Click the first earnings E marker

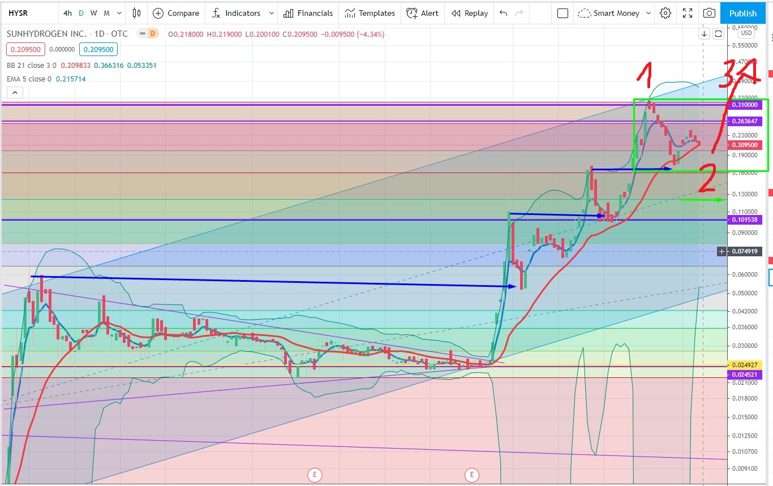tap(314, 475)
